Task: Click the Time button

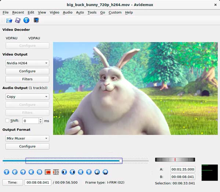Action: click(12, 182)
